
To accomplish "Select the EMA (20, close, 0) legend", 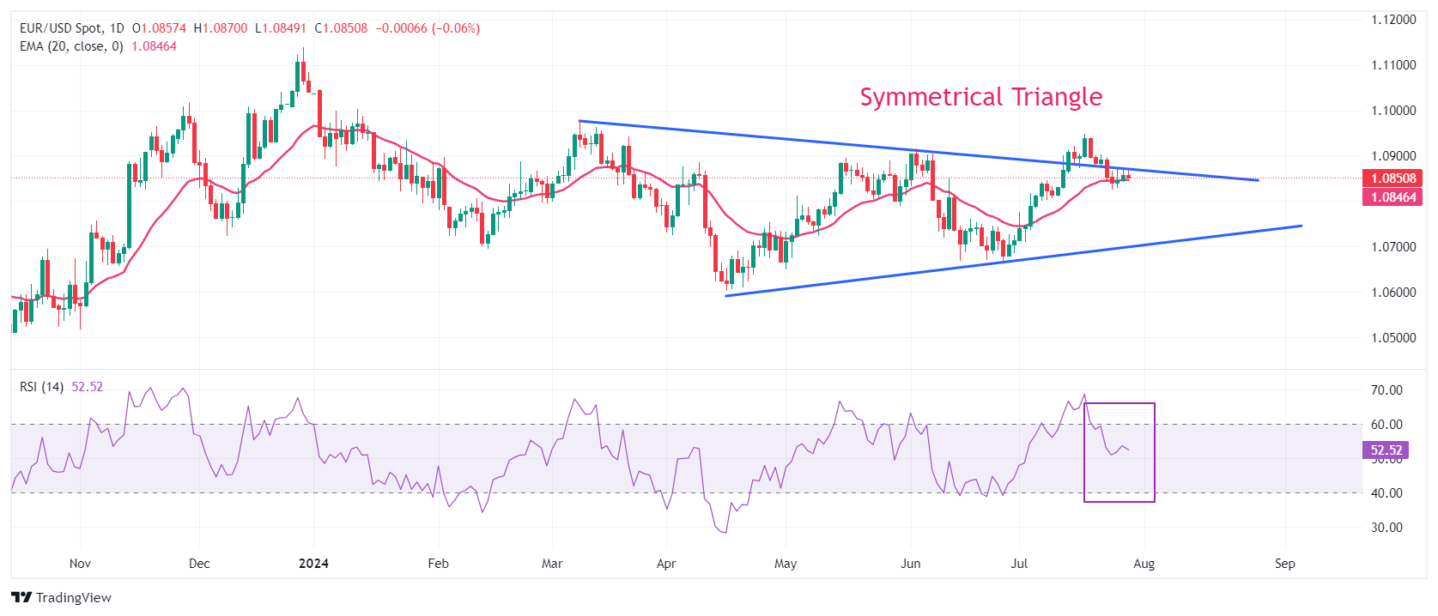I will click(72, 46).
